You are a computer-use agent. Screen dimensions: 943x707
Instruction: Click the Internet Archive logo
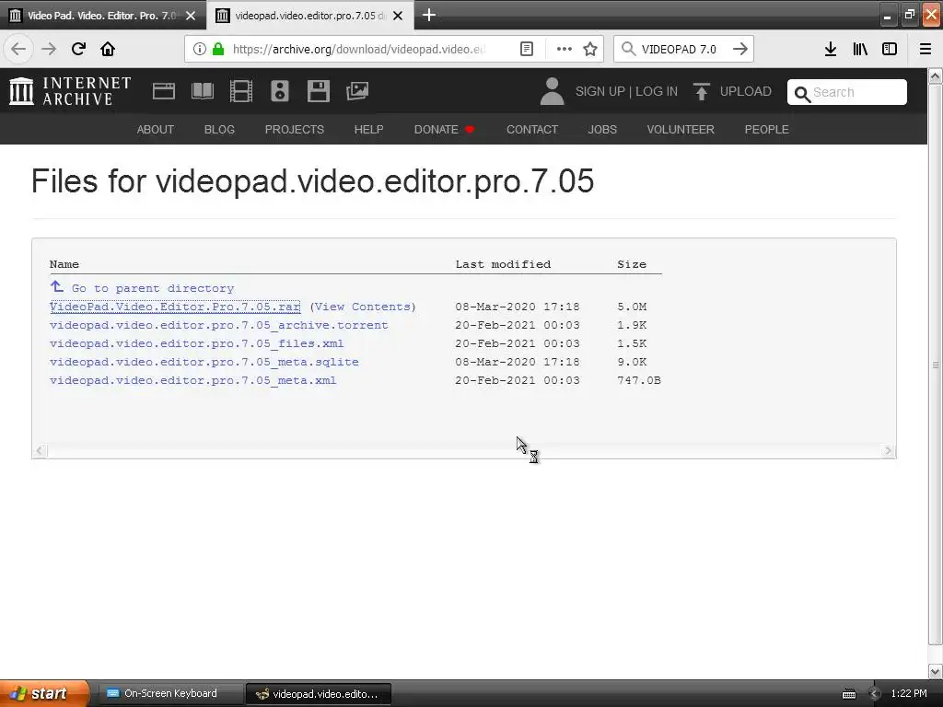coord(70,91)
